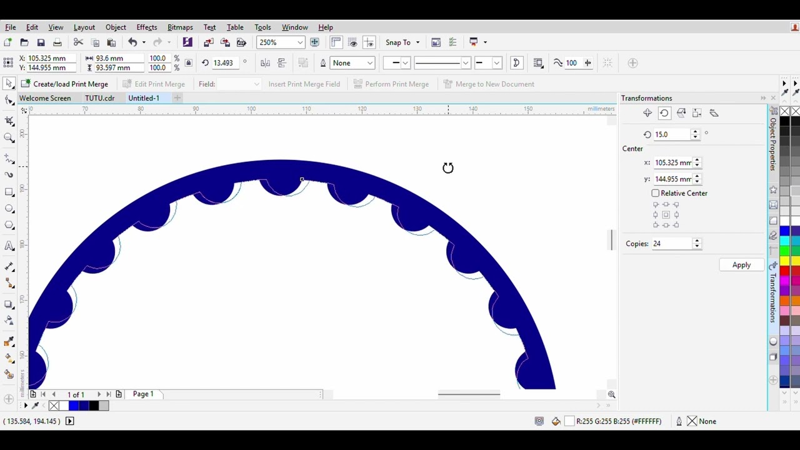Select the top-left anchor point
Viewport: 800px width, 450px height.
click(656, 205)
